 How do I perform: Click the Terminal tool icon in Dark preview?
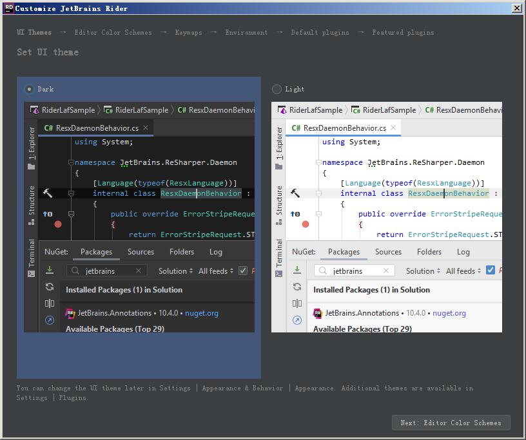(31, 274)
